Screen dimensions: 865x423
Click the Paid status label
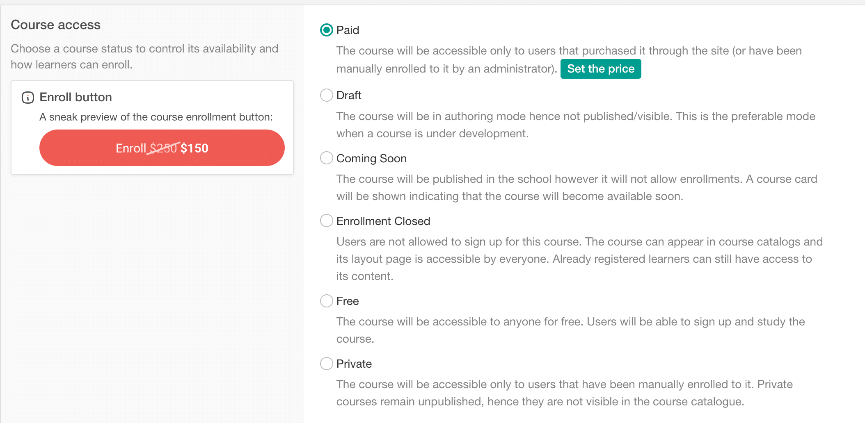pyautogui.click(x=347, y=30)
